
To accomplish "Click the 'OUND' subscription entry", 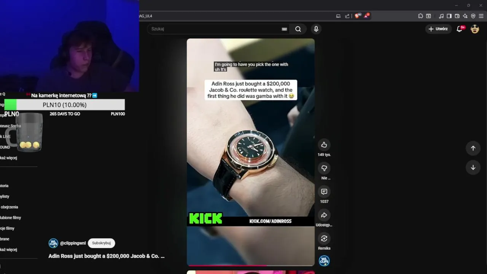I will pos(5,147).
